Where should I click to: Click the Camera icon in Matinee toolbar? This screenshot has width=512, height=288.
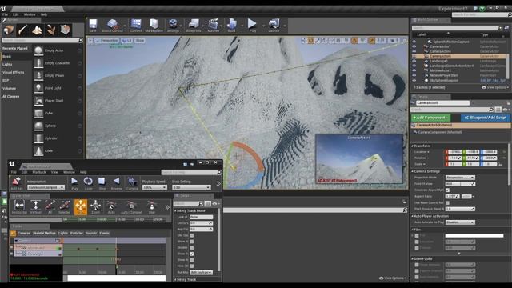[132, 183]
